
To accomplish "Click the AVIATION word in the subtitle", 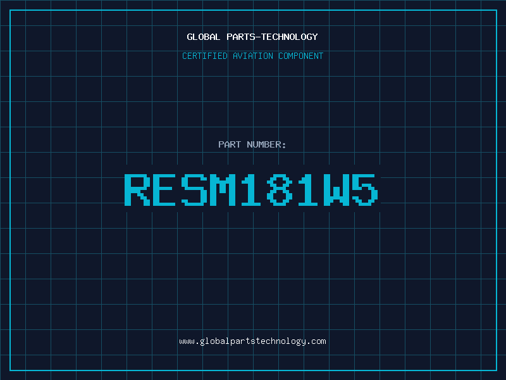I will [252, 56].
